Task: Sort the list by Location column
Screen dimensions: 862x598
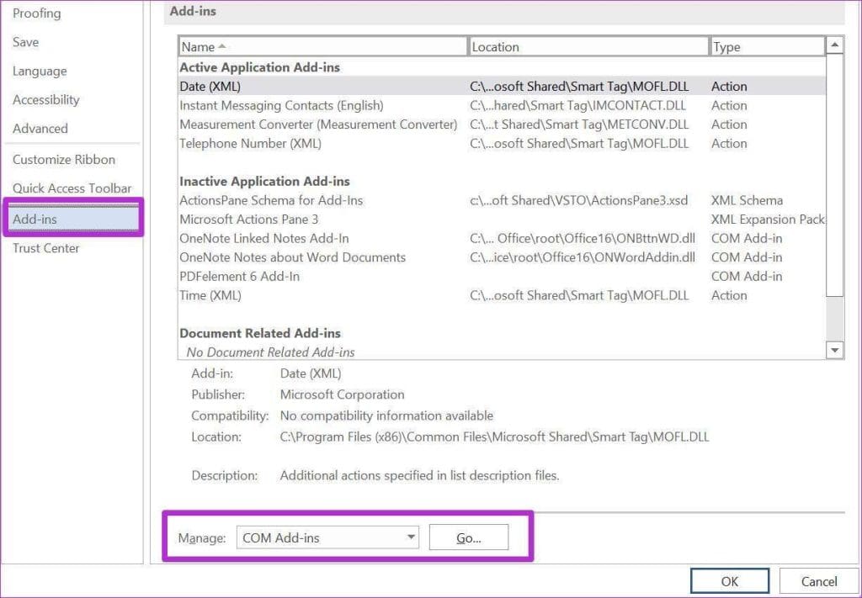Action: point(589,45)
